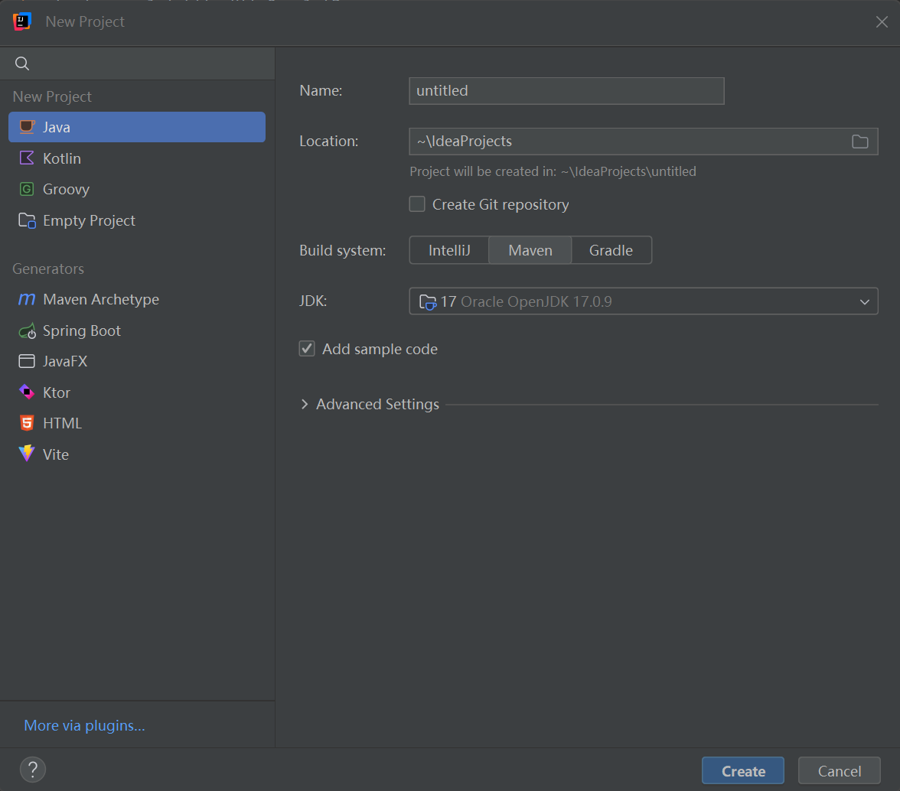Screen dimensions: 900x791
Task: Click the project Name input field
Action: [x=566, y=90]
